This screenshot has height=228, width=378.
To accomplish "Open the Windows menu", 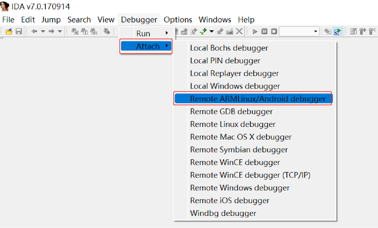I will click(215, 20).
